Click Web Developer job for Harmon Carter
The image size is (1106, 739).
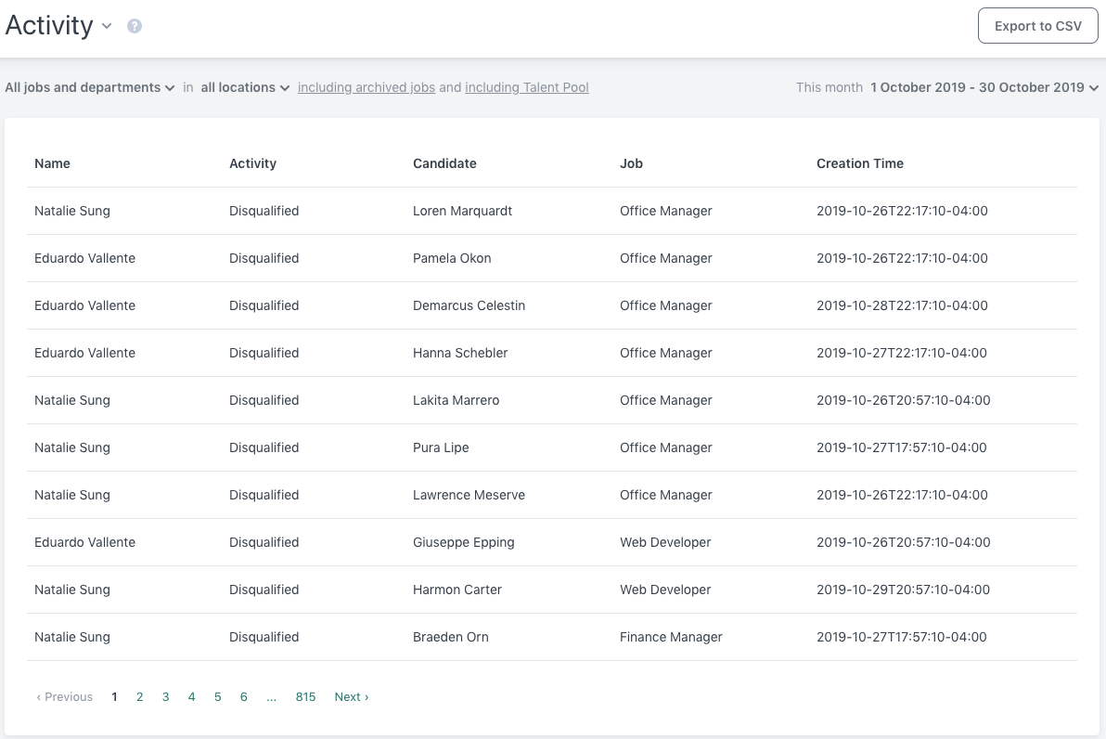(665, 590)
